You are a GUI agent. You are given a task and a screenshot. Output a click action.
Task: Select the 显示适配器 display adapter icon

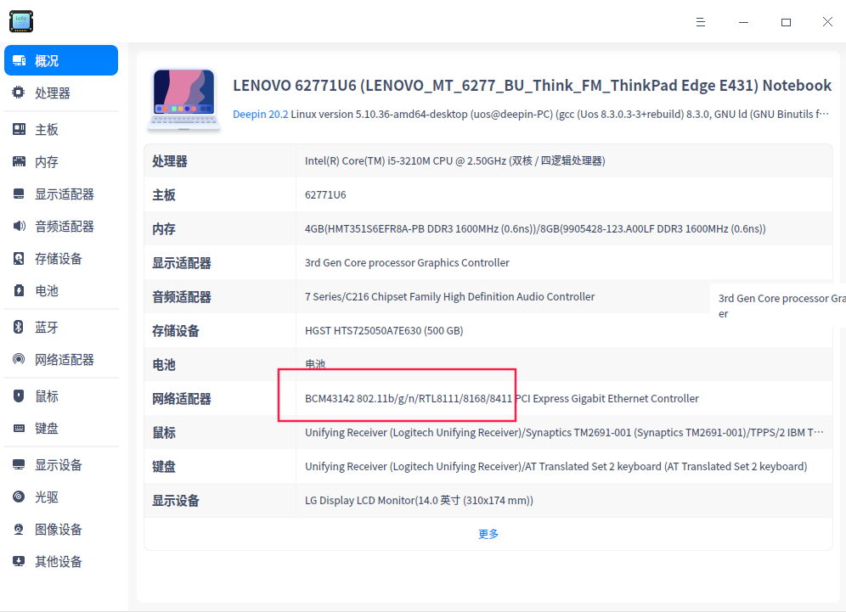(18, 194)
